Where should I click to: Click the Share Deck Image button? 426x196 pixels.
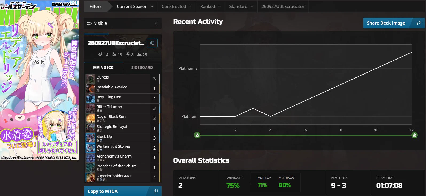pos(394,23)
